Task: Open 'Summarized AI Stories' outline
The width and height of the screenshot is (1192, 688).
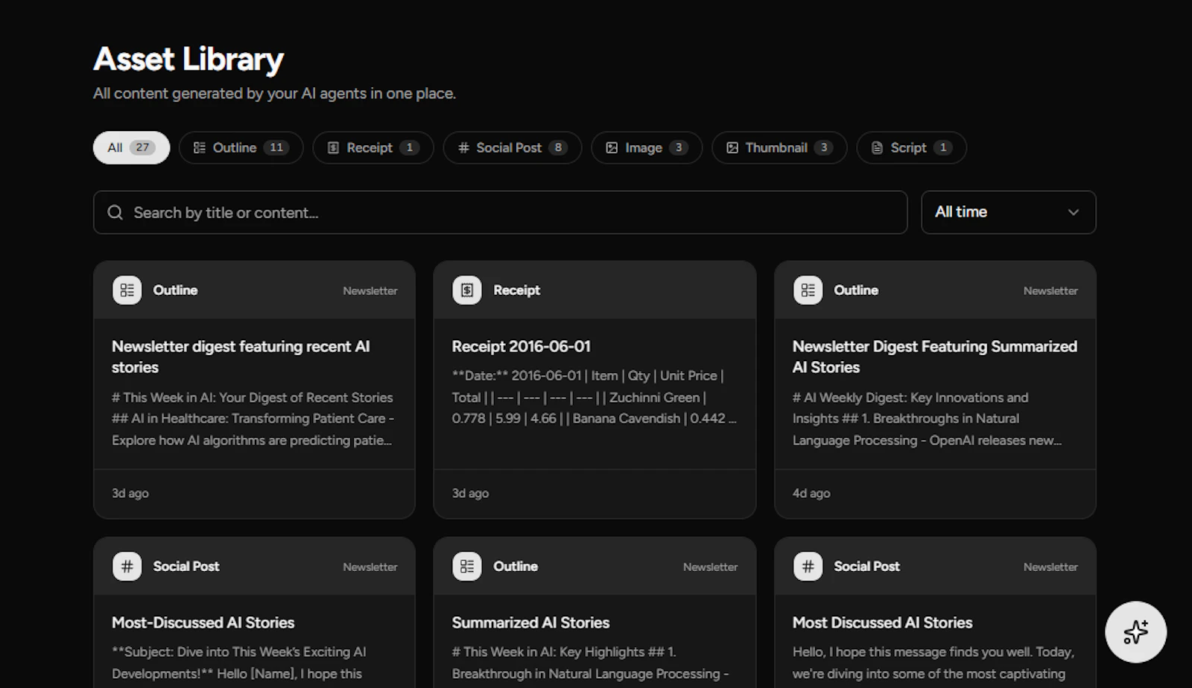Action: (x=595, y=613)
